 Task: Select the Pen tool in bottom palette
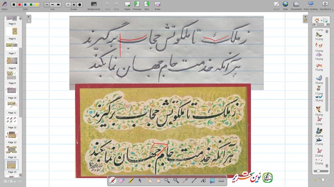(113, 180)
